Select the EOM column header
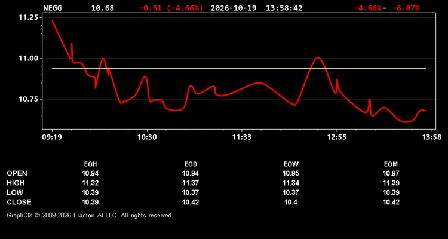Screen dimensions: 448x239 (x=391, y=164)
